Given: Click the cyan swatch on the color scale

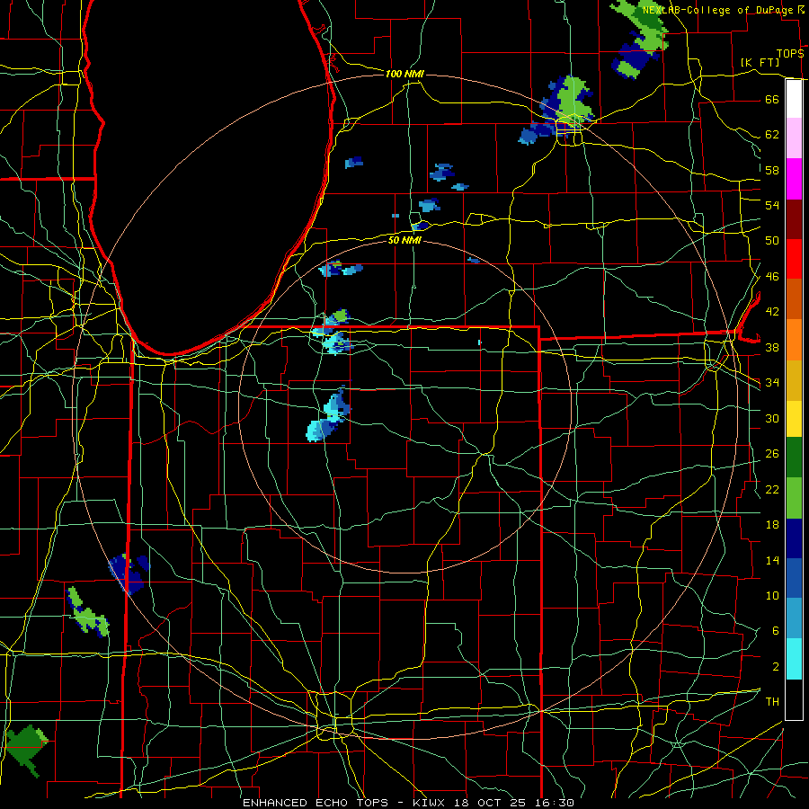Looking at the screenshot, I should [x=794, y=659].
